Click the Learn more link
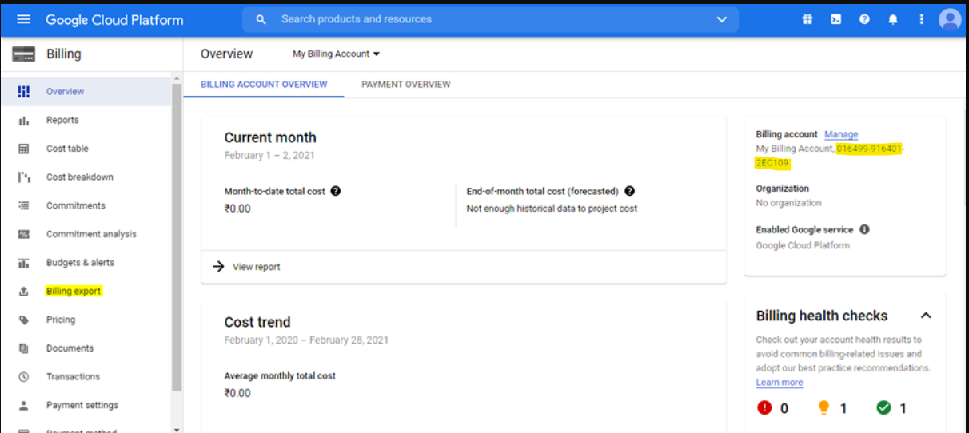The width and height of the screenshot is (969, 433). pos(779,383)
